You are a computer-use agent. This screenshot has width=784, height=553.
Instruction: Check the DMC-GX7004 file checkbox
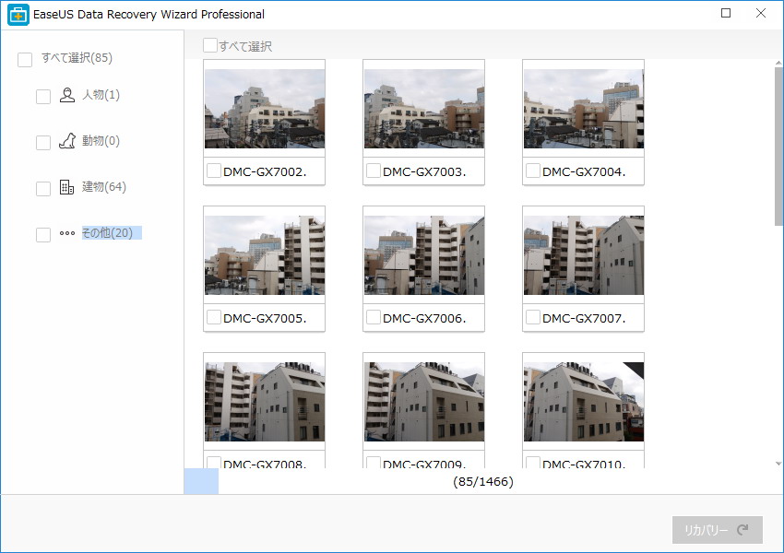[x=533, y=171]
